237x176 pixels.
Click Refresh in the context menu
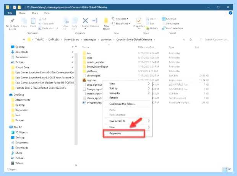(114, 98)
